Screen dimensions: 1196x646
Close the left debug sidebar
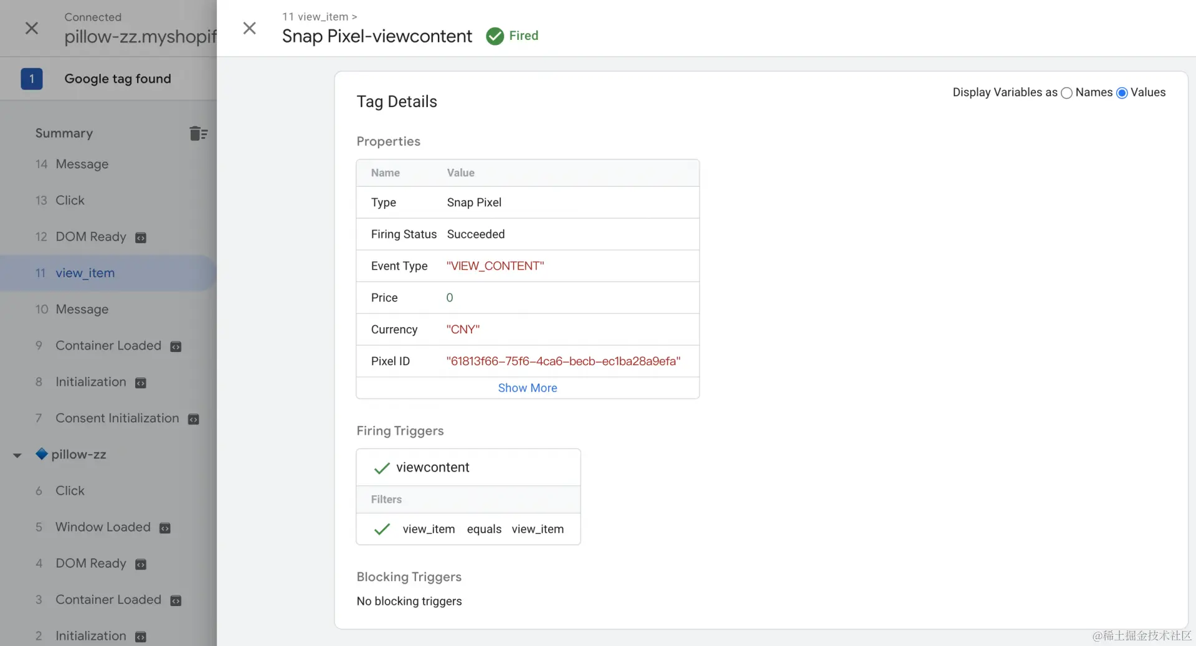[x=32, y=28]
